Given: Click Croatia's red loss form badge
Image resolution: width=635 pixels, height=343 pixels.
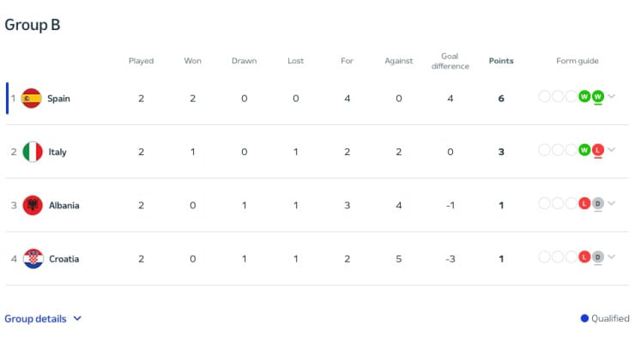Looking at the screenshot, I should coord(585,256).
